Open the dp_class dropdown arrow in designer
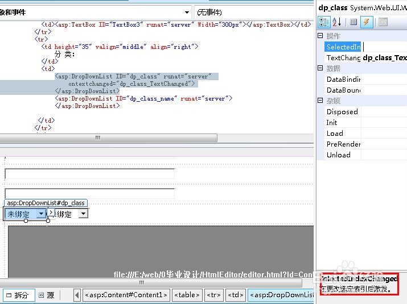Viewport: 407px width, 304px height. [x=41, y=214]
